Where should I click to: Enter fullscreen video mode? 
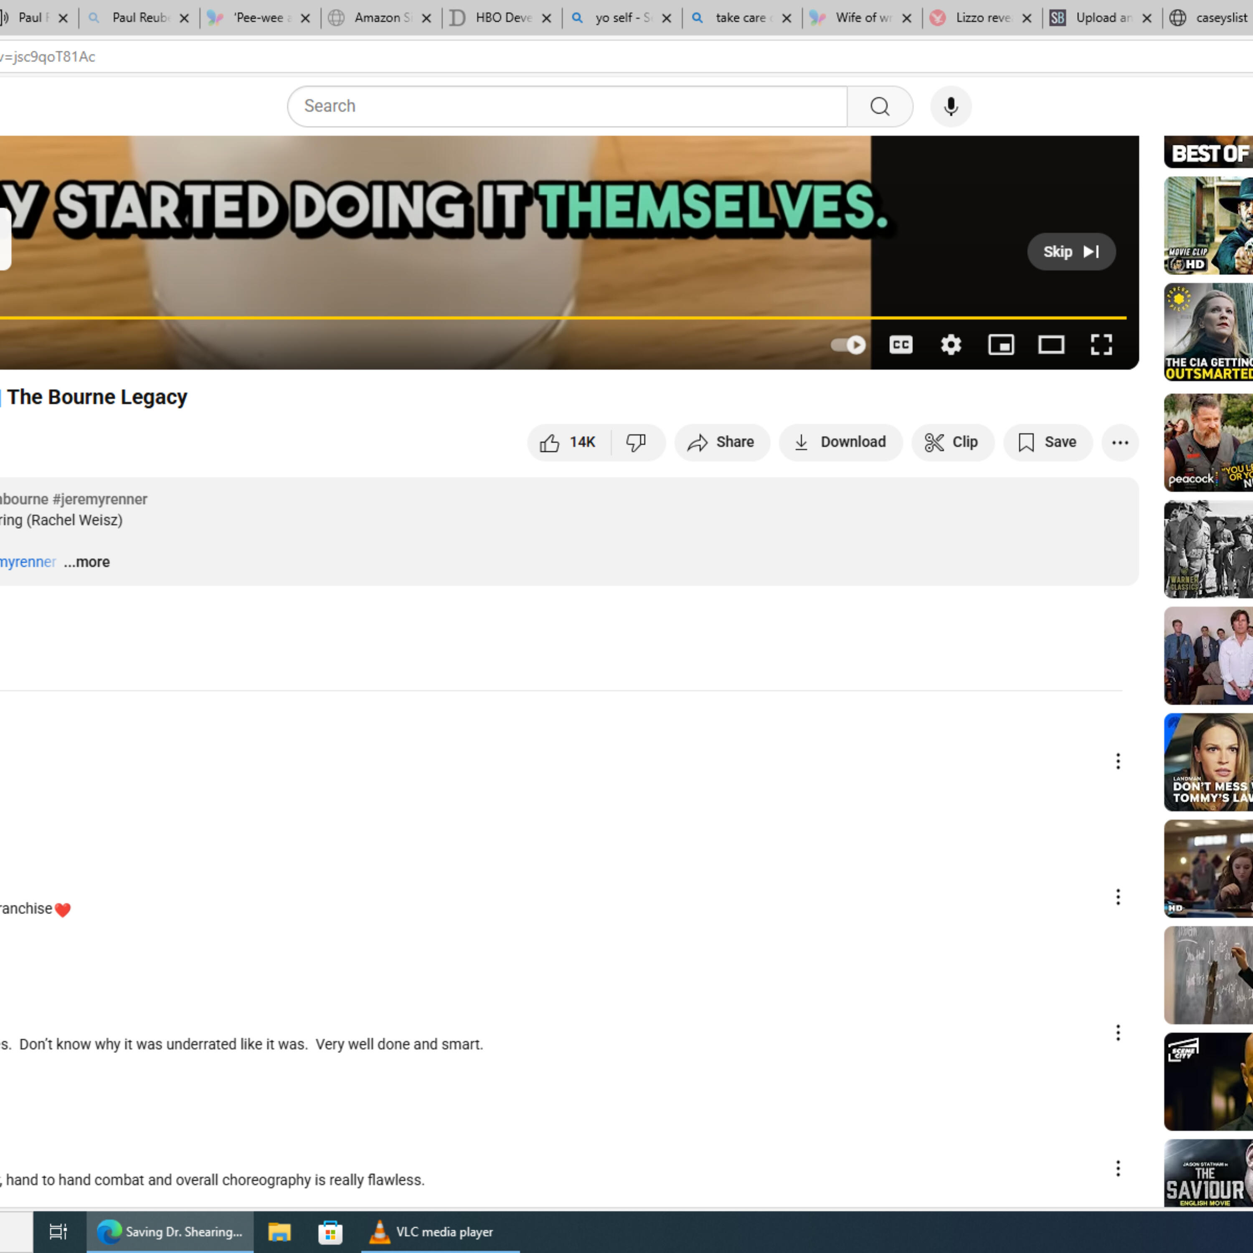tap(1101, 345)
